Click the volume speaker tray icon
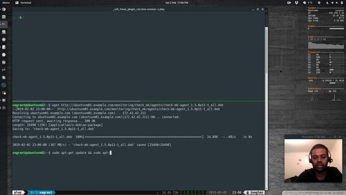 pyautogui.click(x=337, y=3)
